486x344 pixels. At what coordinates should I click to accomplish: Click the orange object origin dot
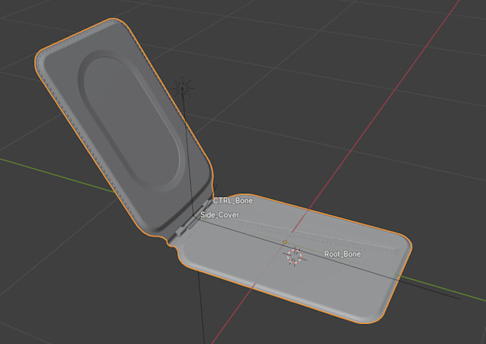(285, 242)
